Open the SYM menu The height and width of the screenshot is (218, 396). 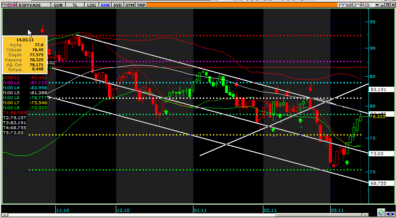click(x=130, y=5)
